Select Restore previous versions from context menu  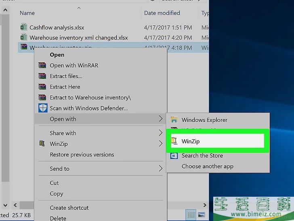(x=82, y=155)
